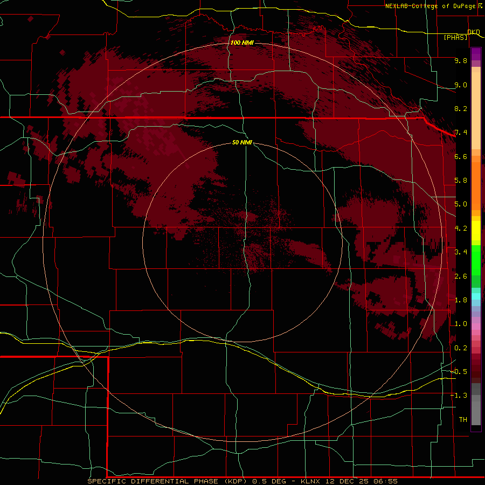485x485 pixels.
Task: Click the purple swatch atop the color bar
Action: (x=476, y=54)
